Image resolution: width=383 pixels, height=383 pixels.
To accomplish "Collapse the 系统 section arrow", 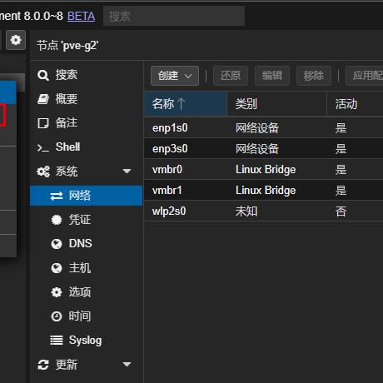I will 127,172.
